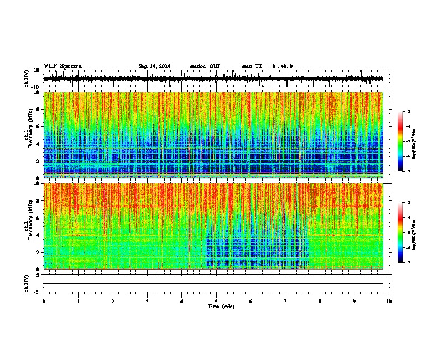
Task: Click the blue quiet region in ch.2 spectrogram
Action: point(257,248)
